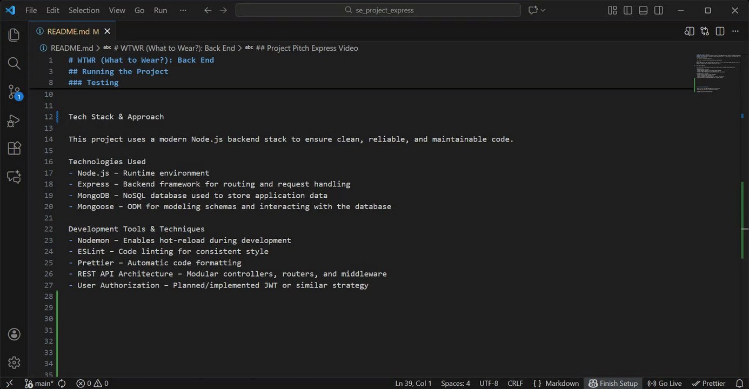Open the Go menu

coord(139,10)
